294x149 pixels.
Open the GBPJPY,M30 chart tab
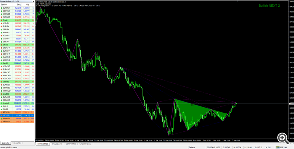71,144
